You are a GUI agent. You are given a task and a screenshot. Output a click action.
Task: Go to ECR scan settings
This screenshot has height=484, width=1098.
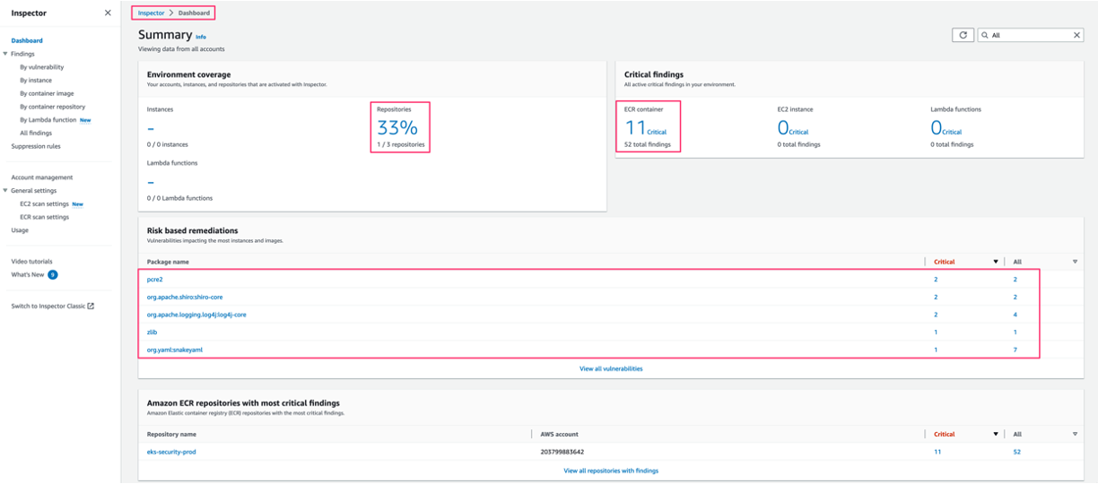44,217
